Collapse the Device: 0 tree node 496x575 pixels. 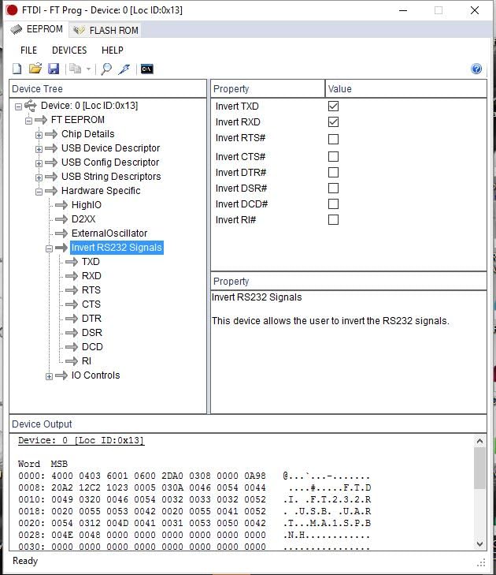(x=18, y=106)
